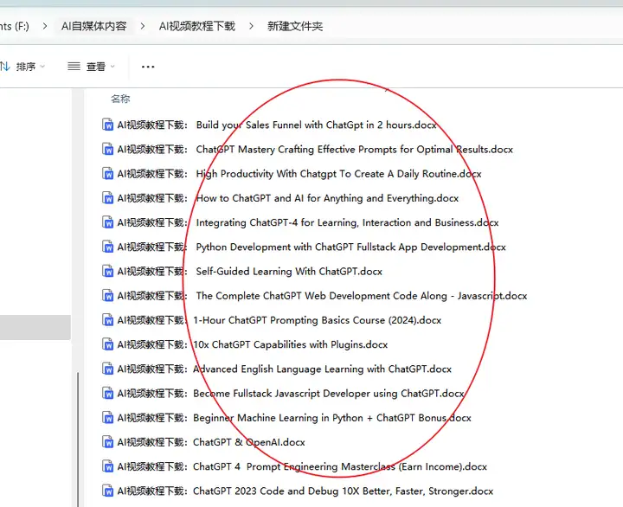This screenshot has width=623, height=507.
Task: Select file name ChatGPT & OpenAI.docx
Action: point(211,442)
